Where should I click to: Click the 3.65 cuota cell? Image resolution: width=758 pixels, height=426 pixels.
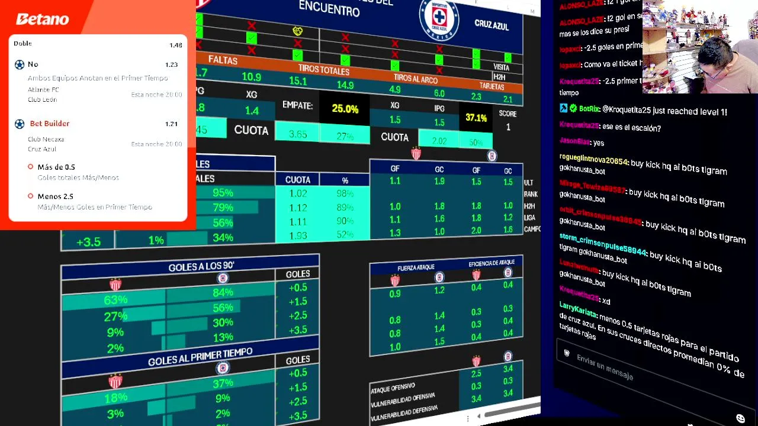[298, 134]
